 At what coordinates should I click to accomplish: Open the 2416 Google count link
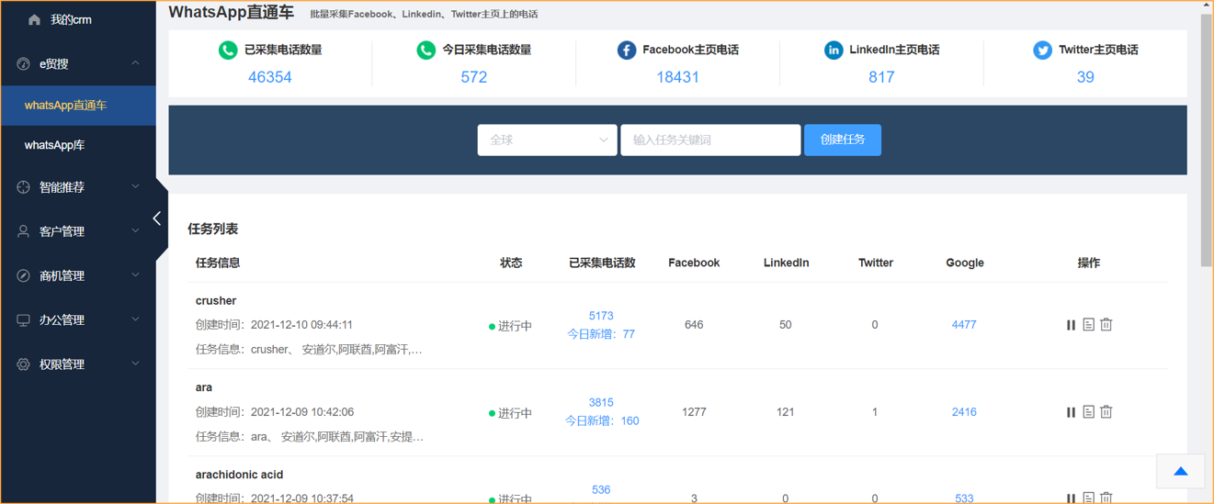pyautogui.click(x=964, y=412)
